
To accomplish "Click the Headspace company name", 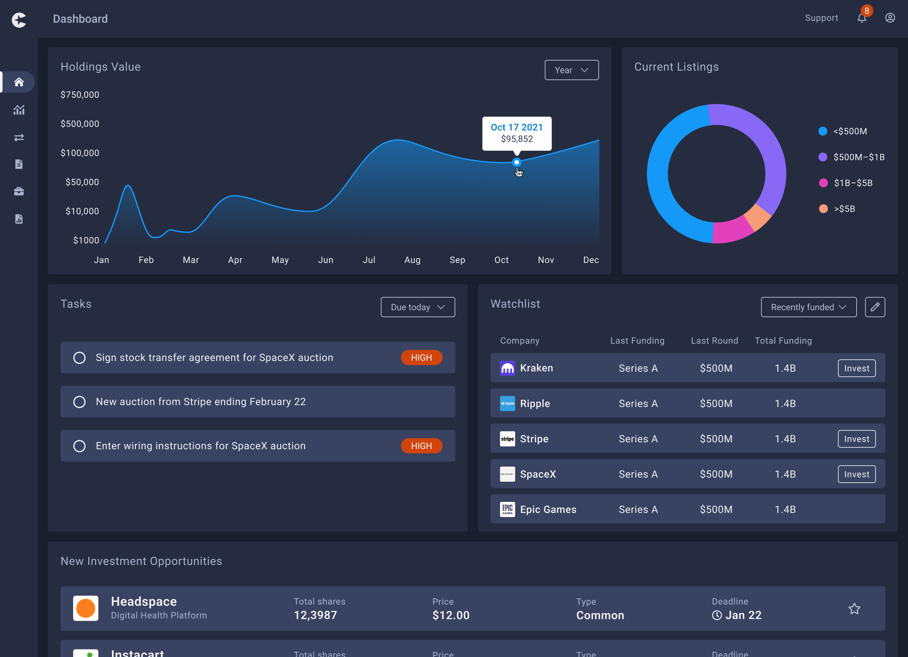I will 144,601.
